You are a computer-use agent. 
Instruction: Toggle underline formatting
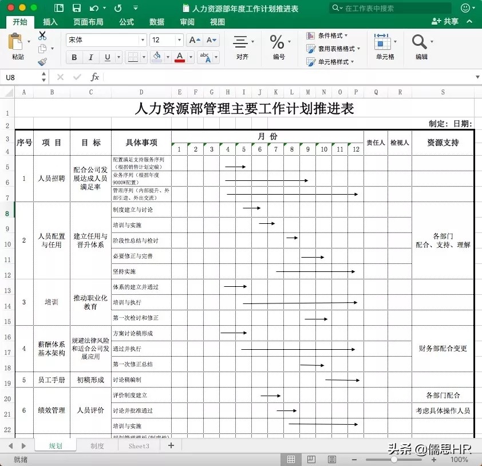pos(106,58)
